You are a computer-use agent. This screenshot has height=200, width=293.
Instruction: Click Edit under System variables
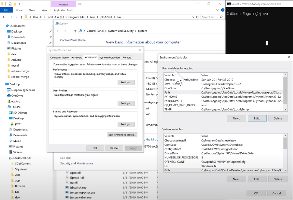coord(257,179)
